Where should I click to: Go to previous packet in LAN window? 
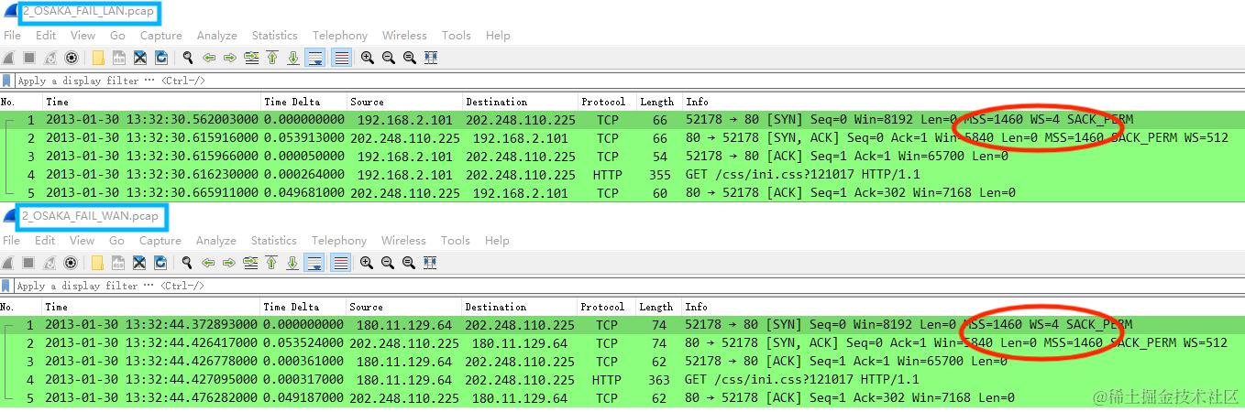pyautogui.click(x=209, y=58)
